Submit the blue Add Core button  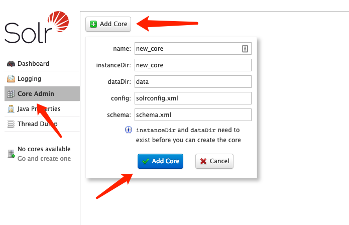(160, 161)
